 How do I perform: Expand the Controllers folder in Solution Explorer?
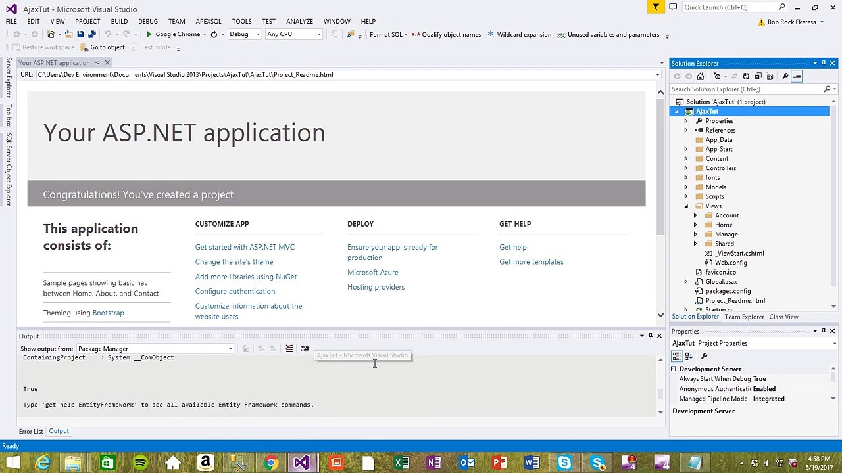tap(685, 168)
